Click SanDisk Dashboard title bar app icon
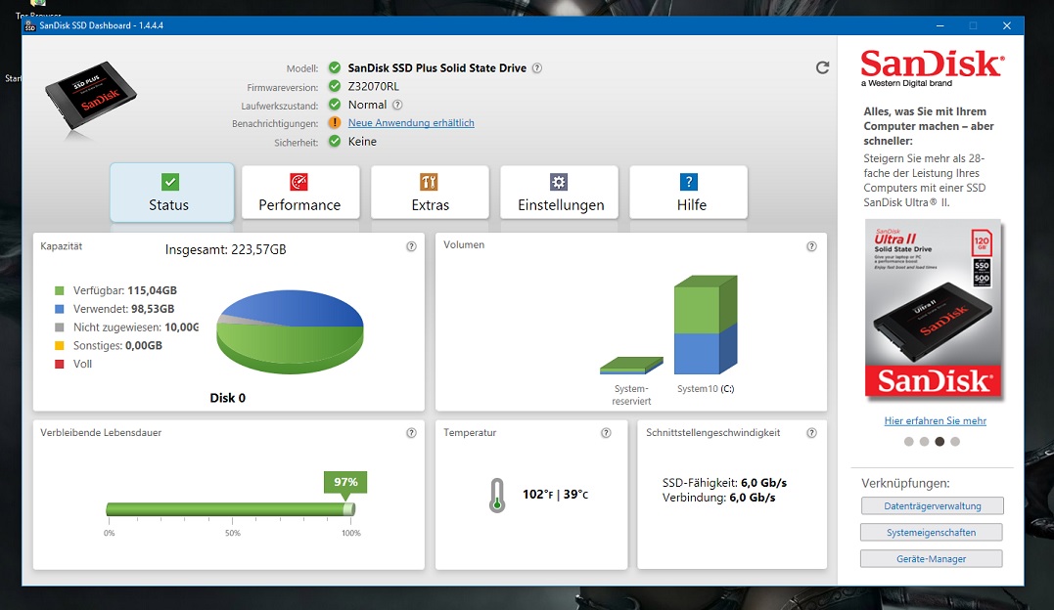 [x=30, y=25]
